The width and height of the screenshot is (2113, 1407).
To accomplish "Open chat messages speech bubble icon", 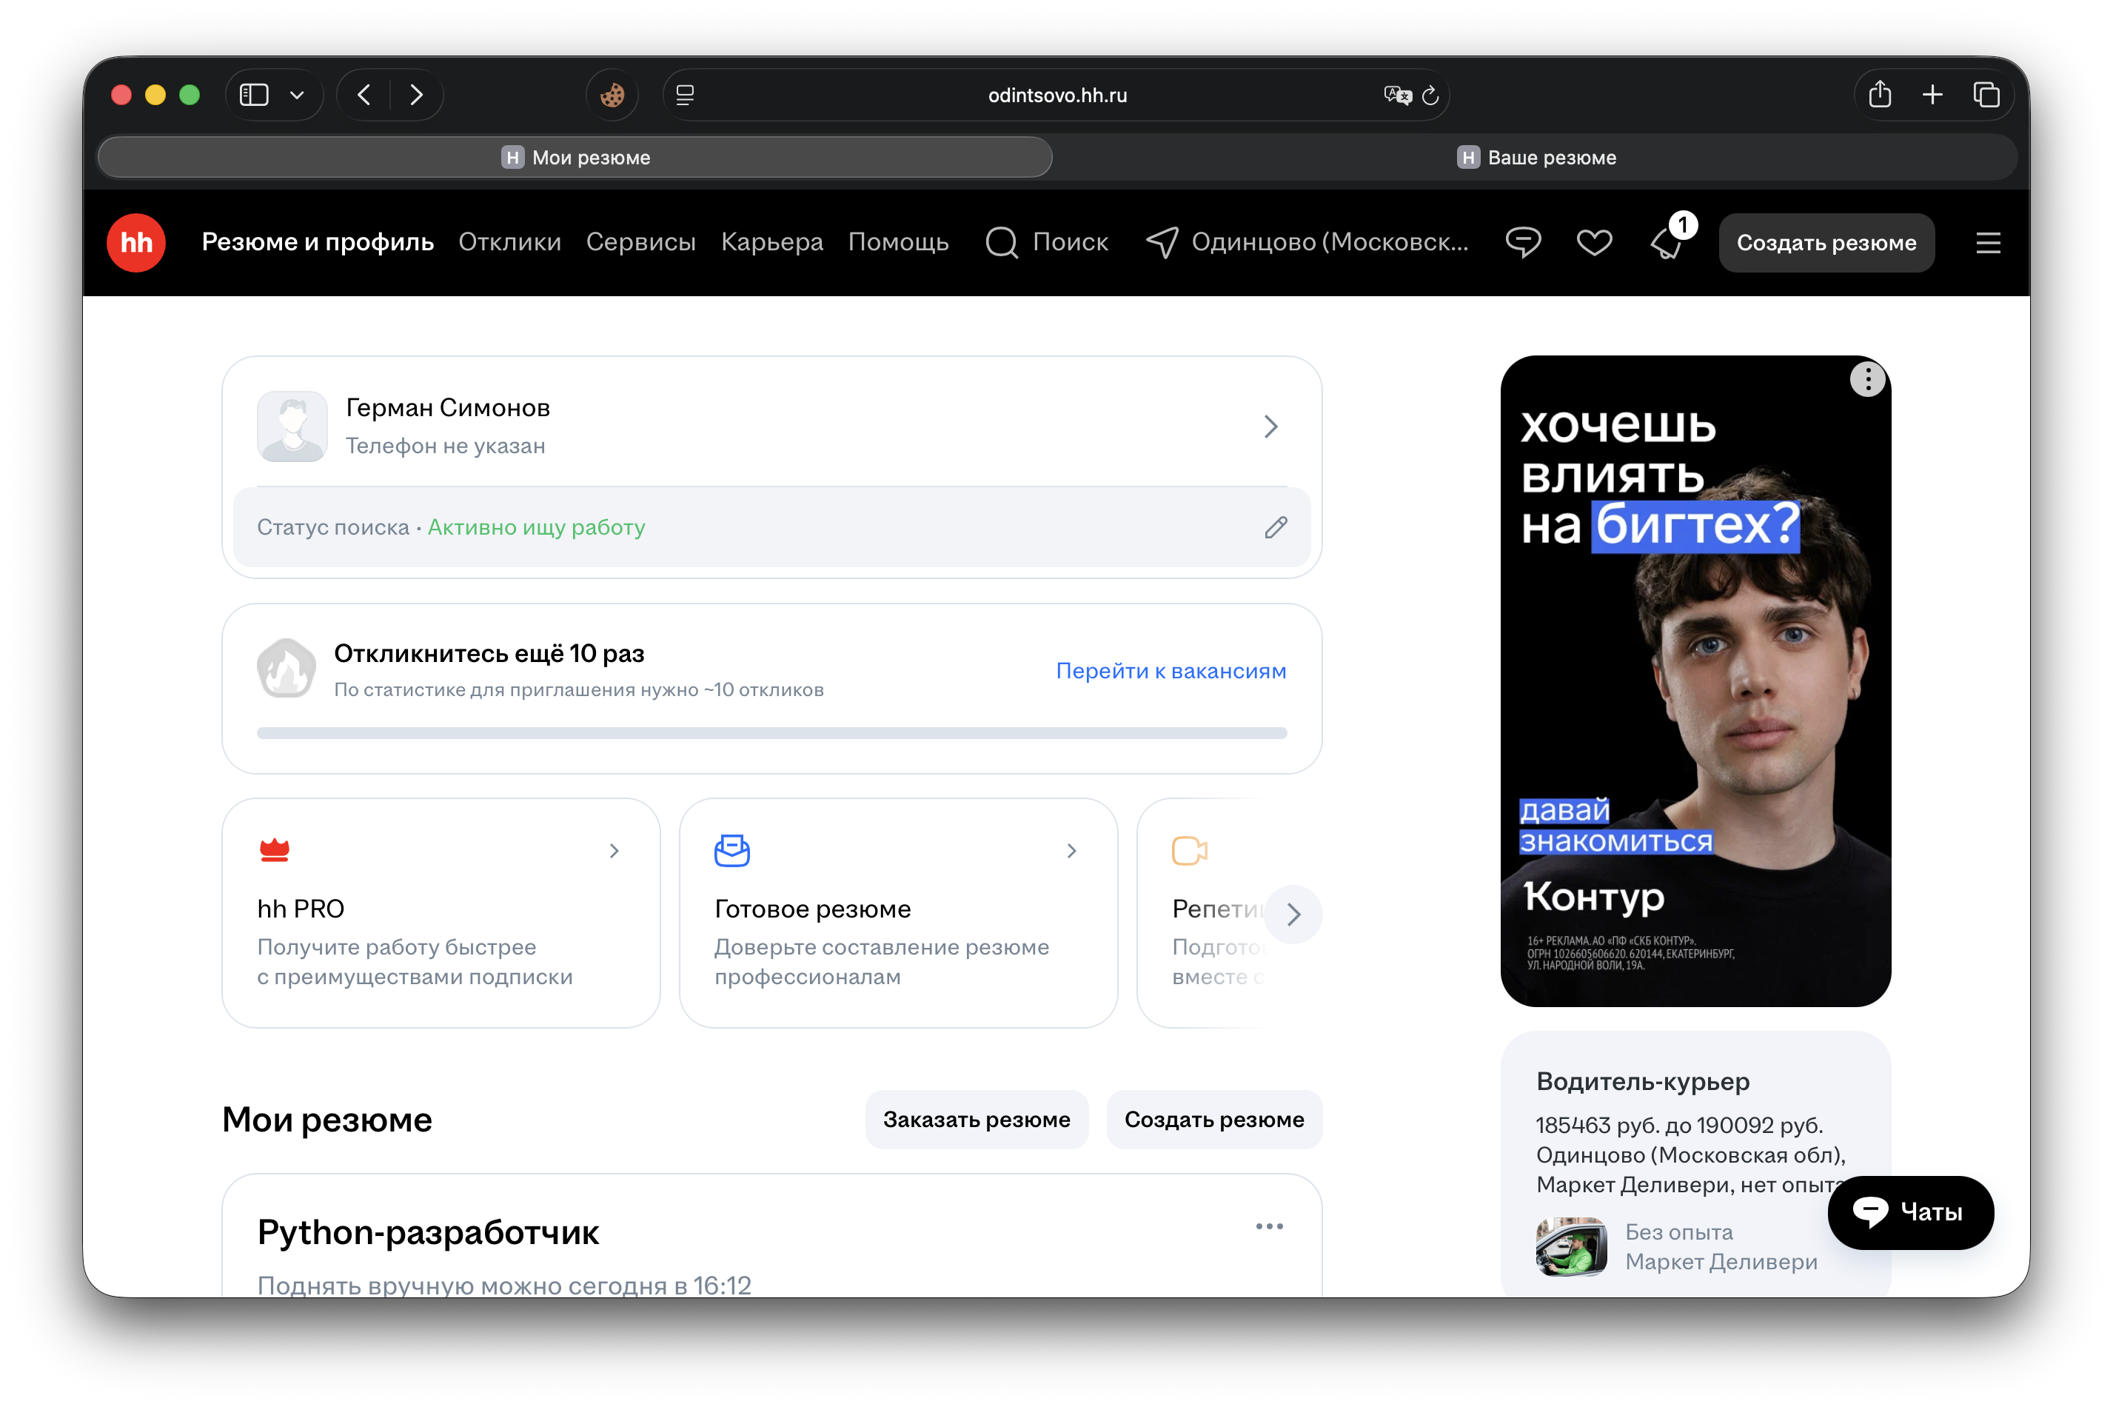I will [x=1523, y=242].
